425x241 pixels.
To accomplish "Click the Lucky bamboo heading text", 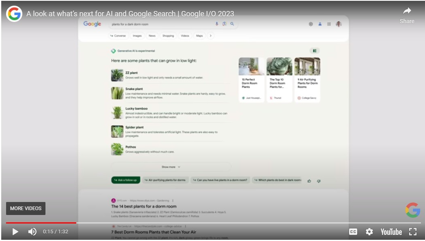I will coord(136,109).
